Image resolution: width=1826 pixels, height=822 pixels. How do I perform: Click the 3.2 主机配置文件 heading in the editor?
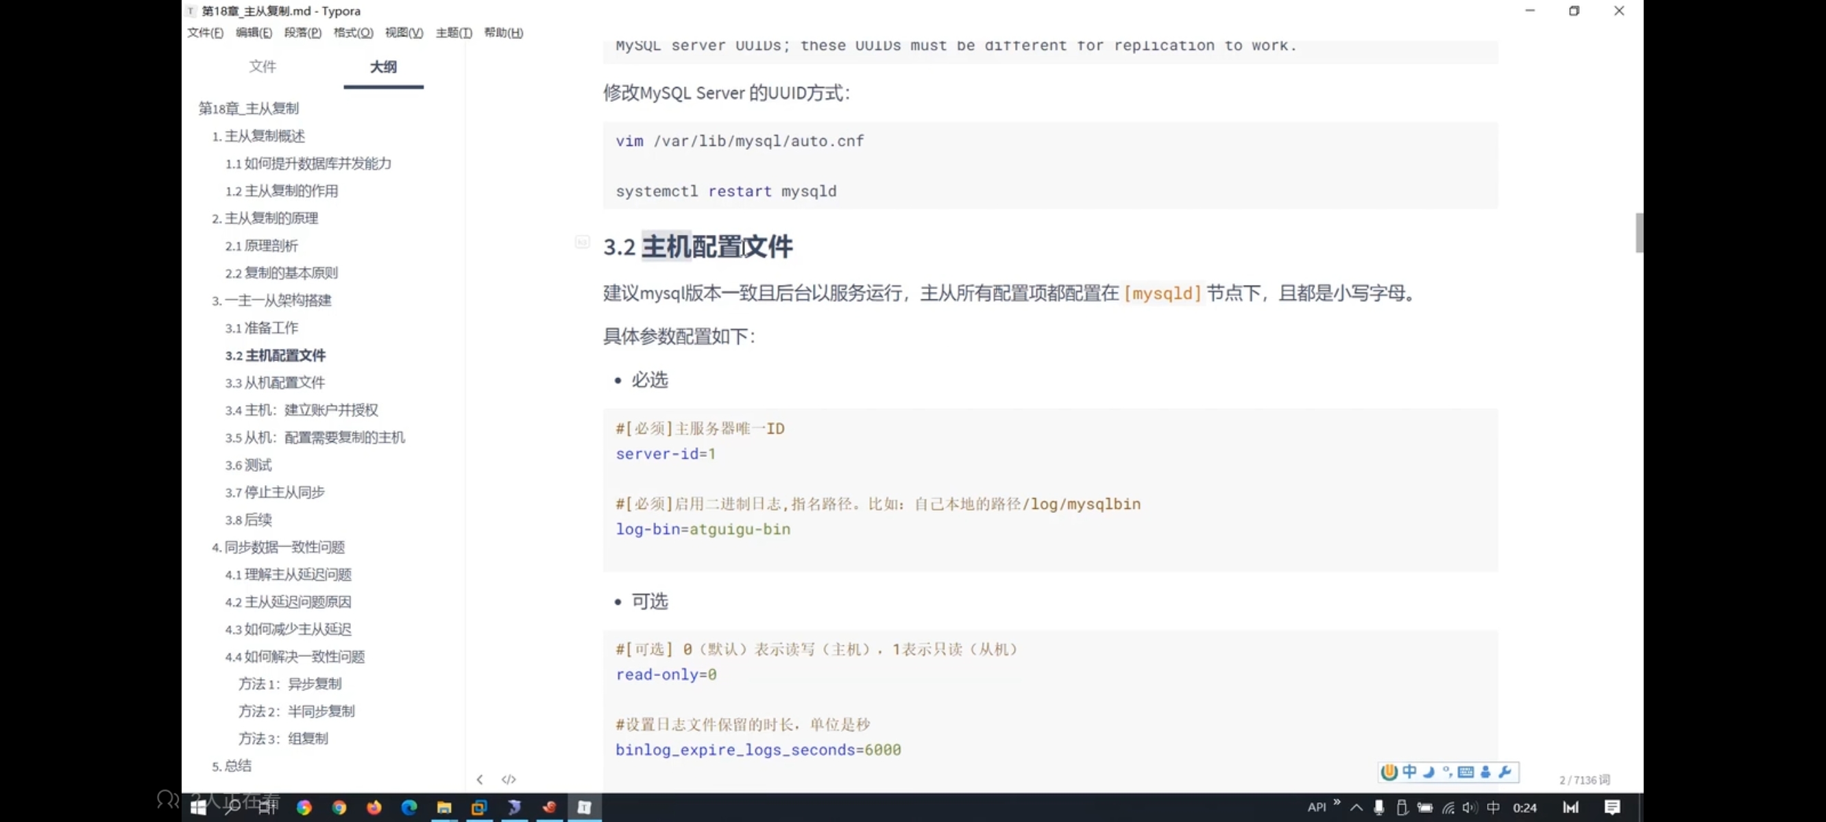pos(698,247)
